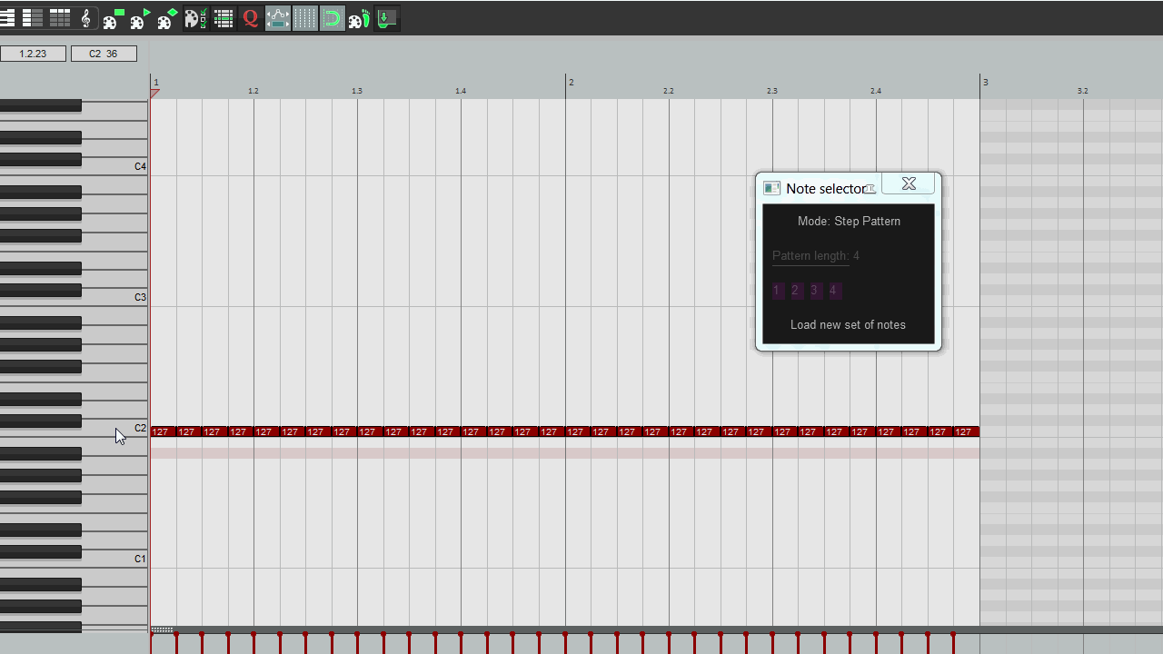The height and width of the screenshot is (654, 1163).
Task: Click the palette with green foot icon
Action: [359, 18]
